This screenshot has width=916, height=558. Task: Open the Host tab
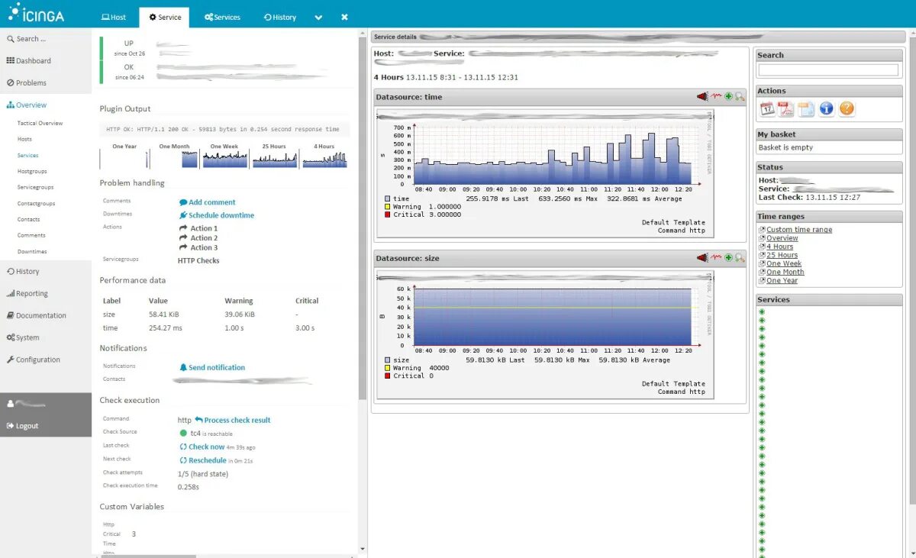(114, 18)
